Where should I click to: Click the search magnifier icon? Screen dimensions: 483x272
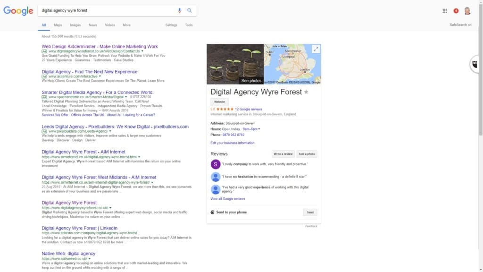(190, 10)
